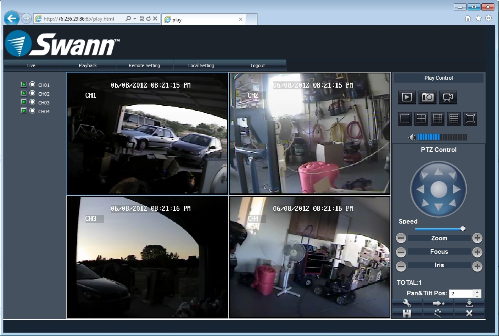The width and height of the screenshot is (499, 336).
Task: Click the Logout button
Action: (257, 65)
